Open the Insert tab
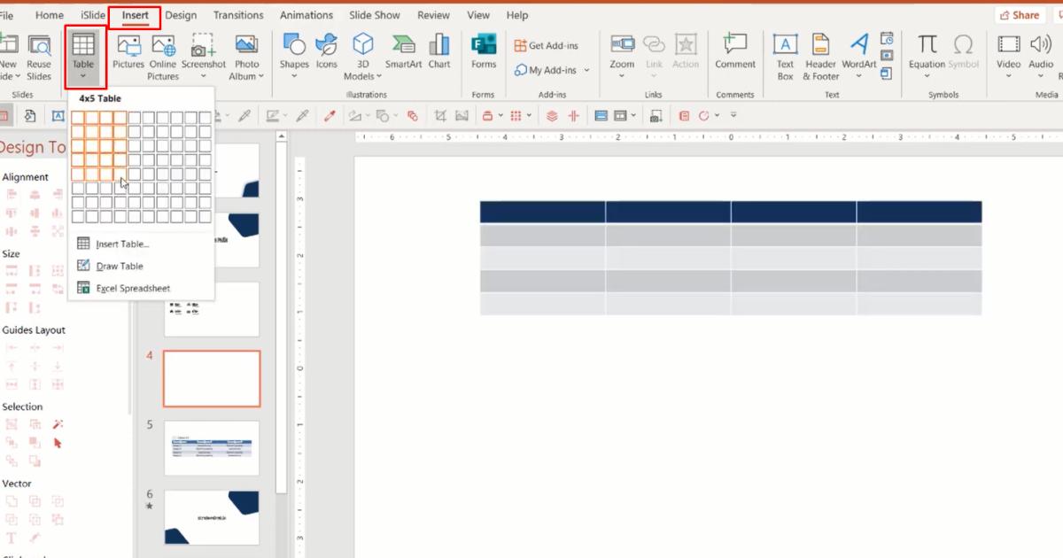Viewport: 1063px width, 558px height. coord(136,15)
